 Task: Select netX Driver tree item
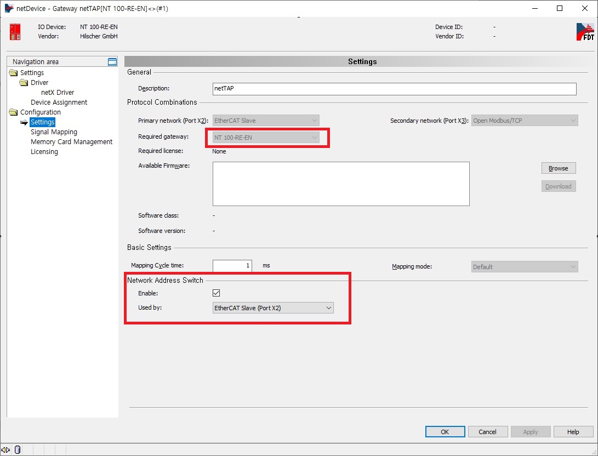pyautogui.click(x=58, y=93)
